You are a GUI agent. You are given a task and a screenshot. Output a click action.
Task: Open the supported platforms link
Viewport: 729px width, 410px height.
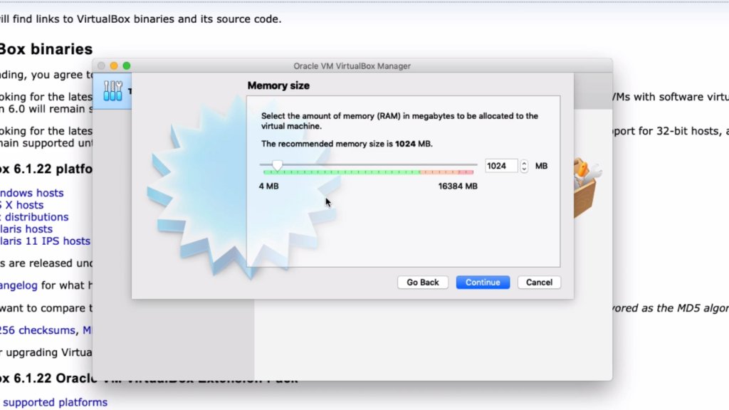tap(55, 403)
